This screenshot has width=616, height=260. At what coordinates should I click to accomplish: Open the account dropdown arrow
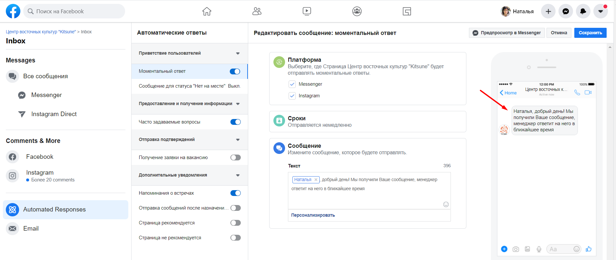point(600,11)
